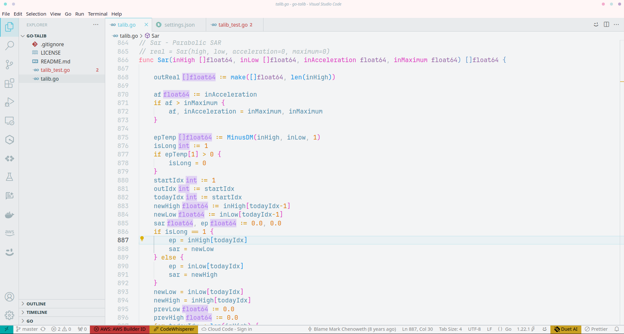Click the remote window indicator in status bar
The height and width of the screenshot is (334, 624).
(x=7, y=329)
